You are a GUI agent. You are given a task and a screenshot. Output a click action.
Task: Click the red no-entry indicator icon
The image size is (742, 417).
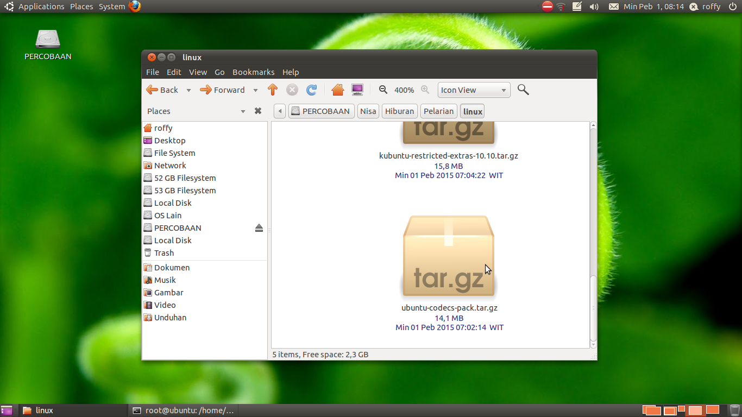point(548,7)
